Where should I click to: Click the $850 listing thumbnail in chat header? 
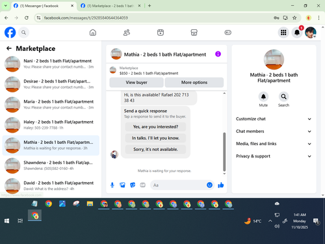click(x=112, y=70)
